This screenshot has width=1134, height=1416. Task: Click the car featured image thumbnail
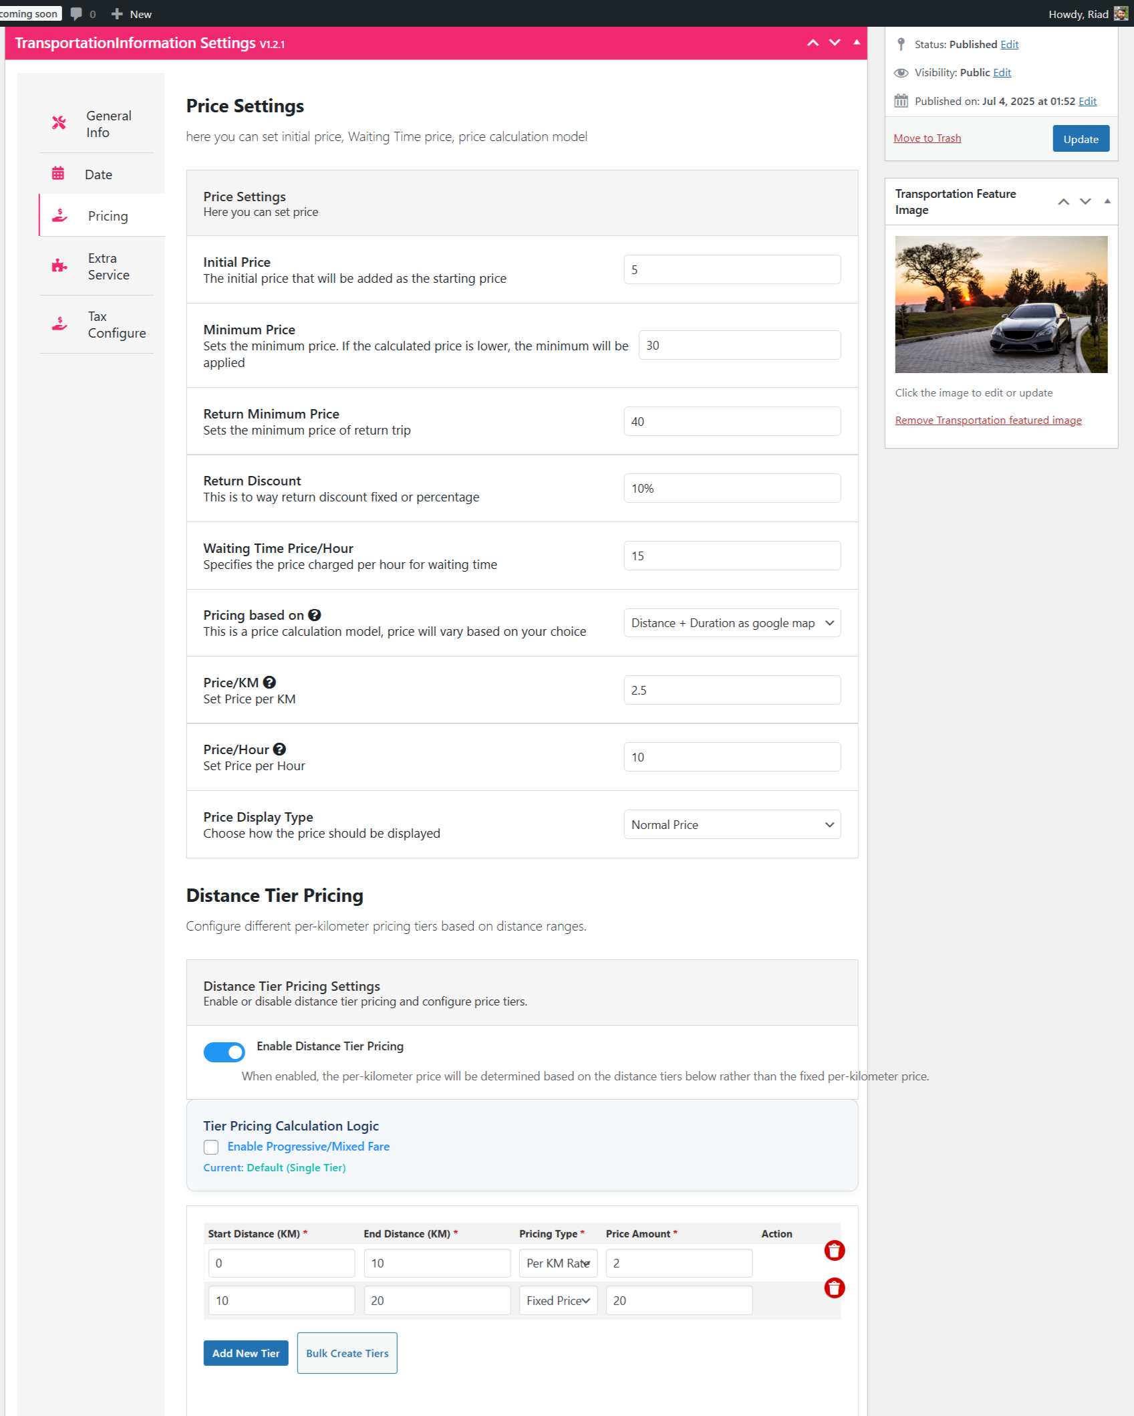1001,304
